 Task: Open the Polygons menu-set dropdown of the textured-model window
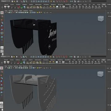click(5, 1)
